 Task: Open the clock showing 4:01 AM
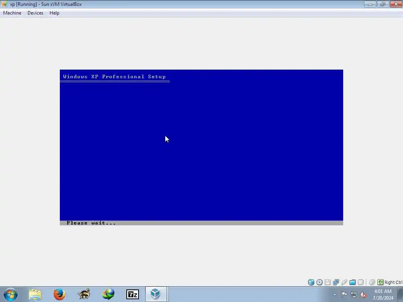tap(383, 295)
